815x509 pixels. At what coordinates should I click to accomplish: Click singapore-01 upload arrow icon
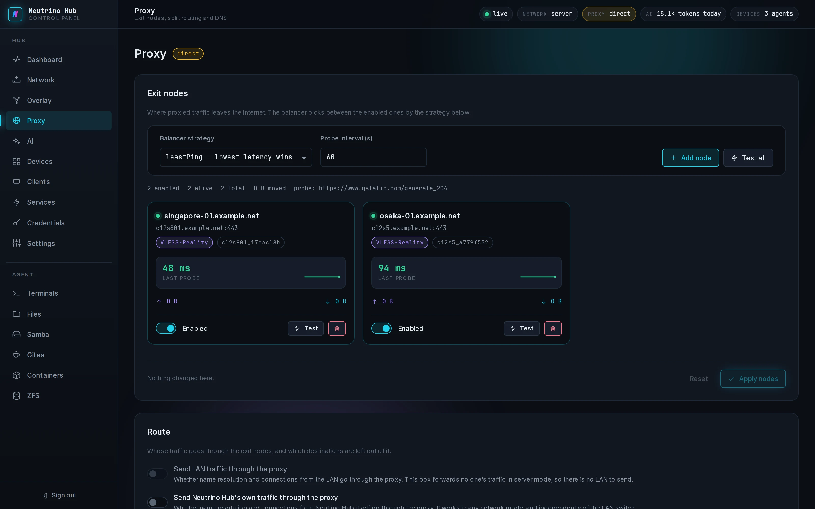[159, 301]
